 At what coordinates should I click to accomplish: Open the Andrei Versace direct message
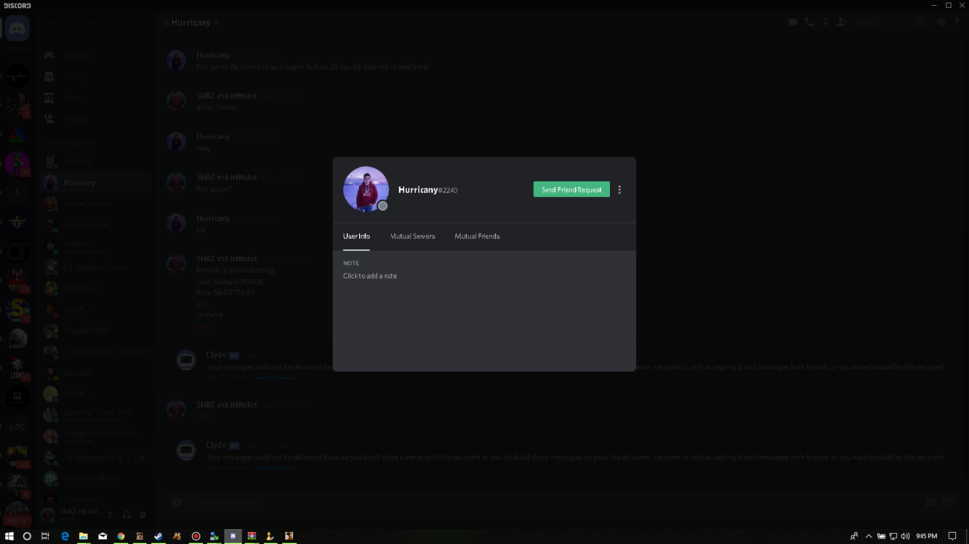(95, 203)
